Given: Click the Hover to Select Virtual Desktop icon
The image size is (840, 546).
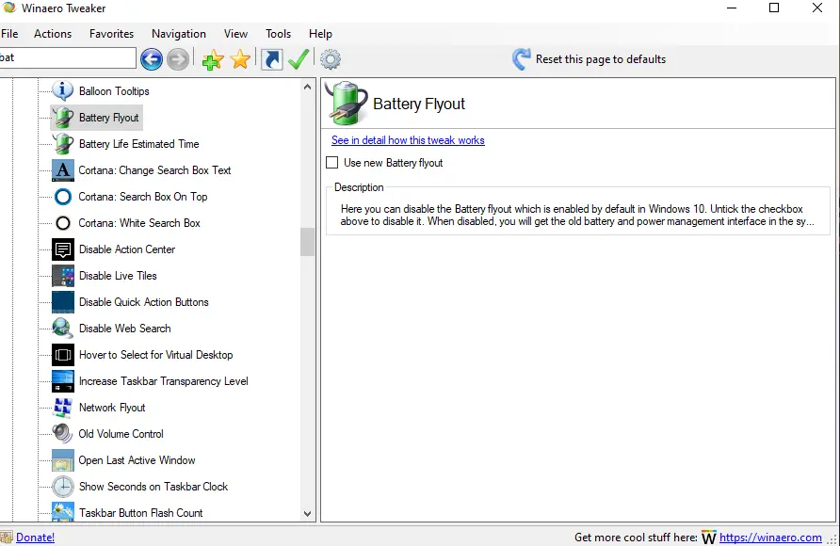Looking at the screenshot, I should 63,354.
